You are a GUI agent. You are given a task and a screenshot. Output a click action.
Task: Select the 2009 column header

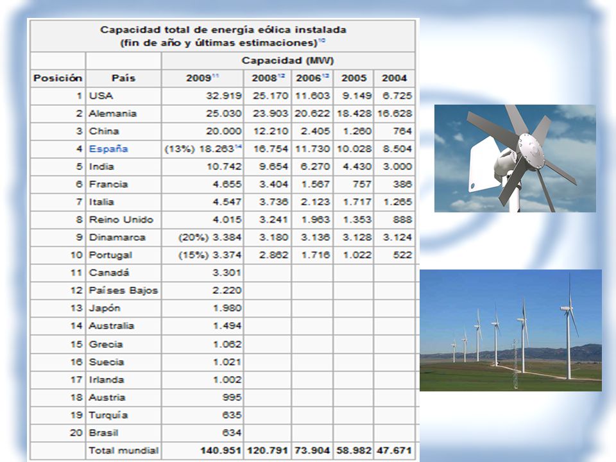click(x=202, y=78)
